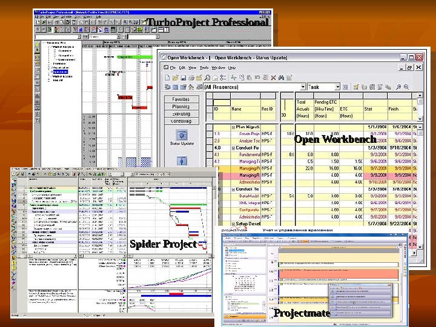Click the Controlling button in Open Workbench sidebar

pyautogui.click(x=181, y=121)
